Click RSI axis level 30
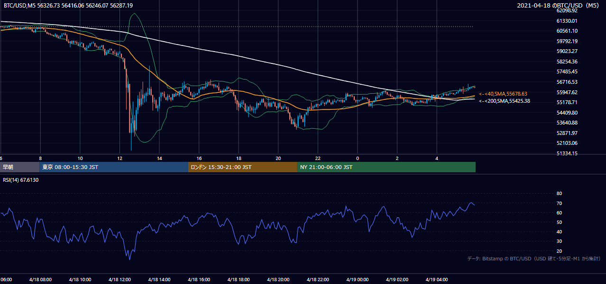606x284 pixels. [x=559, y=241]
